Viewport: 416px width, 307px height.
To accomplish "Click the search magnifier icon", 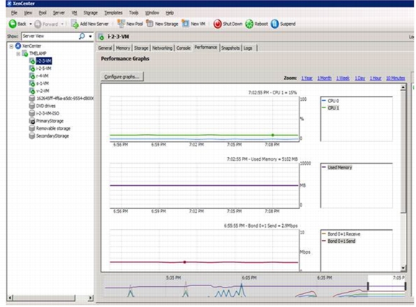I will pos(82,36).
